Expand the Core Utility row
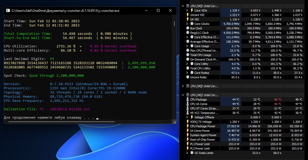 pos(187,64)
